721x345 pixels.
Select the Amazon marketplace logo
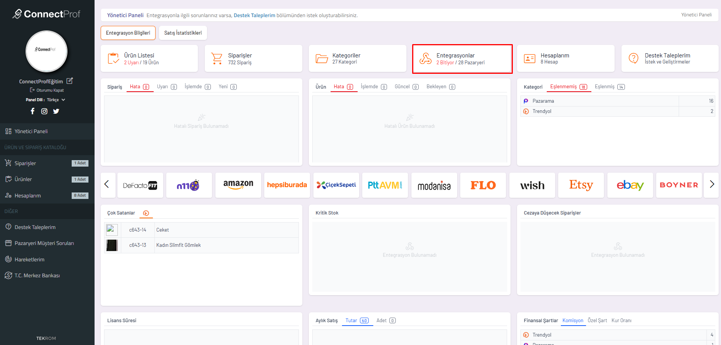pos(238,185)
